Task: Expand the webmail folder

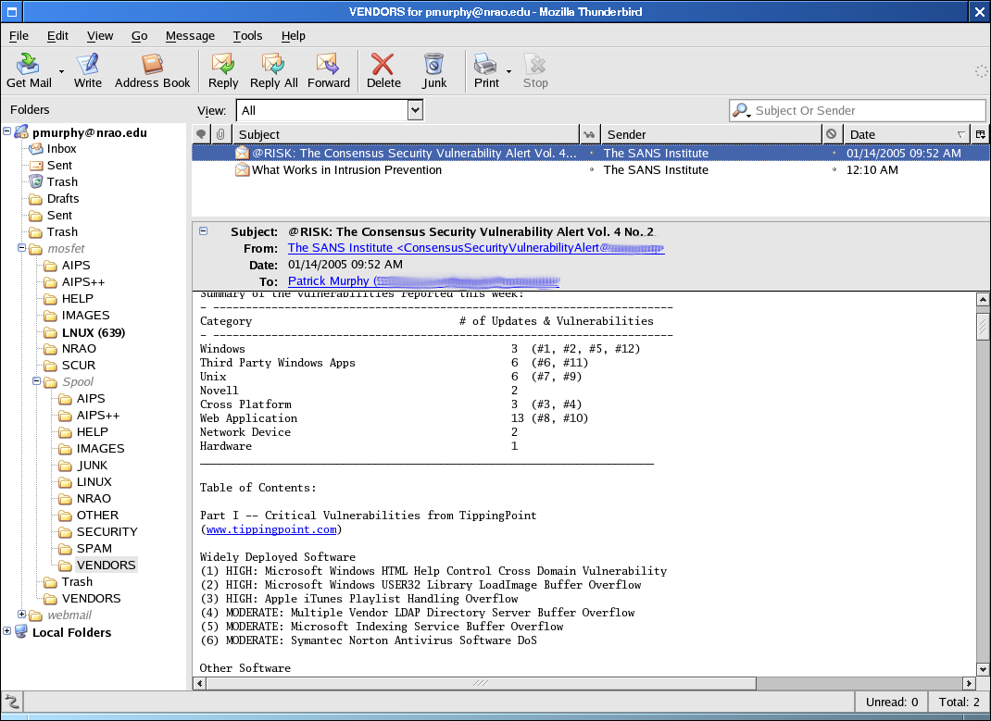Action: click(x=21, y=615)
